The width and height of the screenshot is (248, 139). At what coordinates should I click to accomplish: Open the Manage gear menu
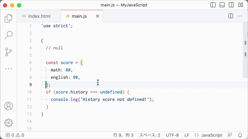[9, 123]
